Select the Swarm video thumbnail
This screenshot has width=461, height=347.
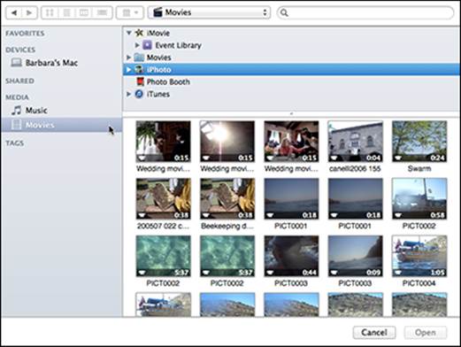tap(419, 142)
